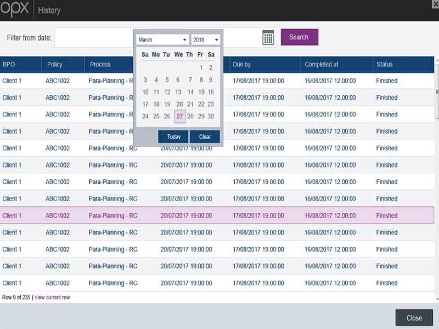Clear the selected date
Screen dimensions: 439x329
tap(205, 137)
